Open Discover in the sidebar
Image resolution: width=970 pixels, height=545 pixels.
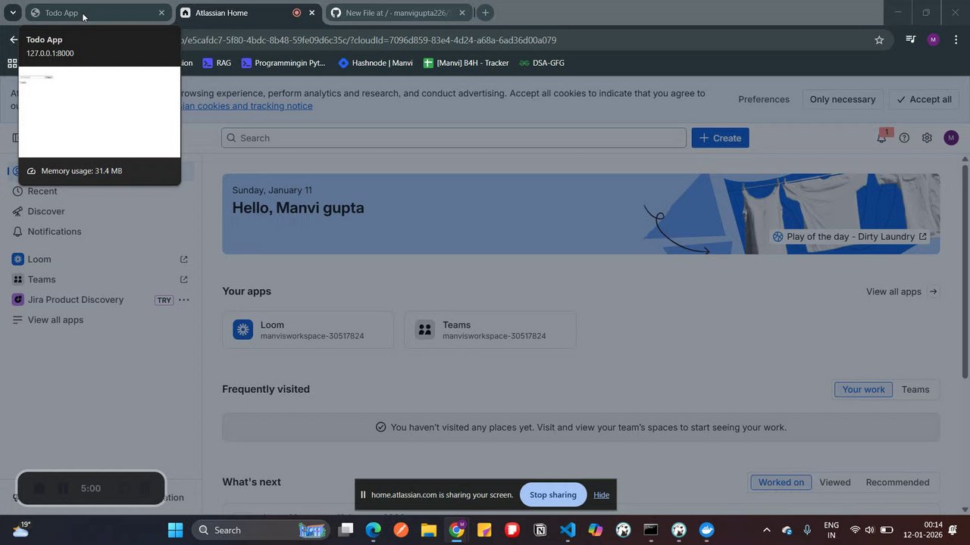pos(46,211)
